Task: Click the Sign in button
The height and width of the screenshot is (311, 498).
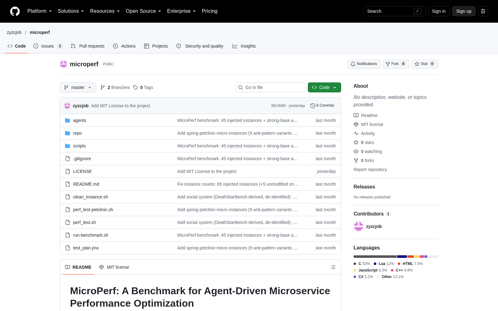Action: coord(439,11)
